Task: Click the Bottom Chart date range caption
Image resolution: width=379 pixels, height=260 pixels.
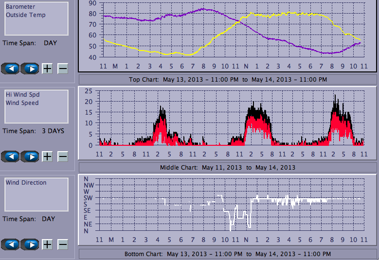Action: [228, 254]
